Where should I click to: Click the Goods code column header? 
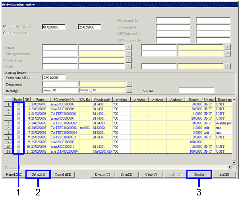[x=102, y=99]
